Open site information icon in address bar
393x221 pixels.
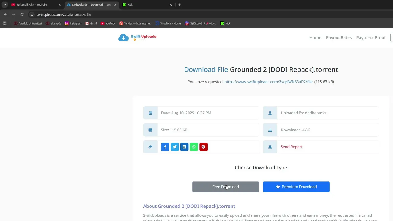pos(32,14)
